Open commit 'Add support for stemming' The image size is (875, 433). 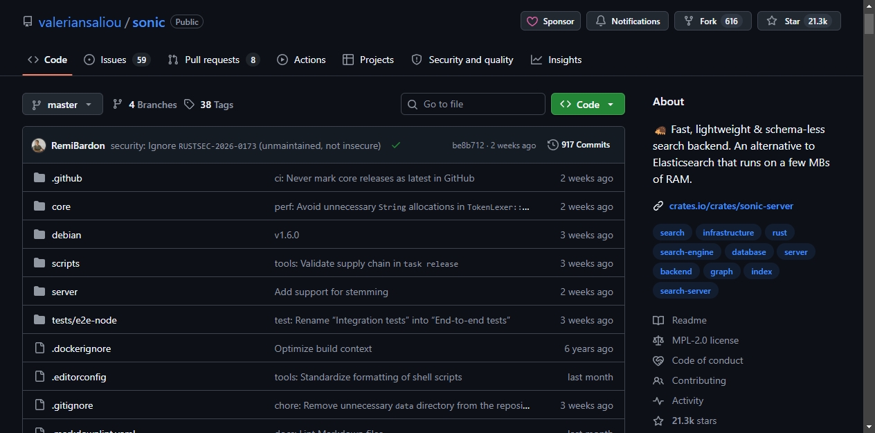pos(332,292)
